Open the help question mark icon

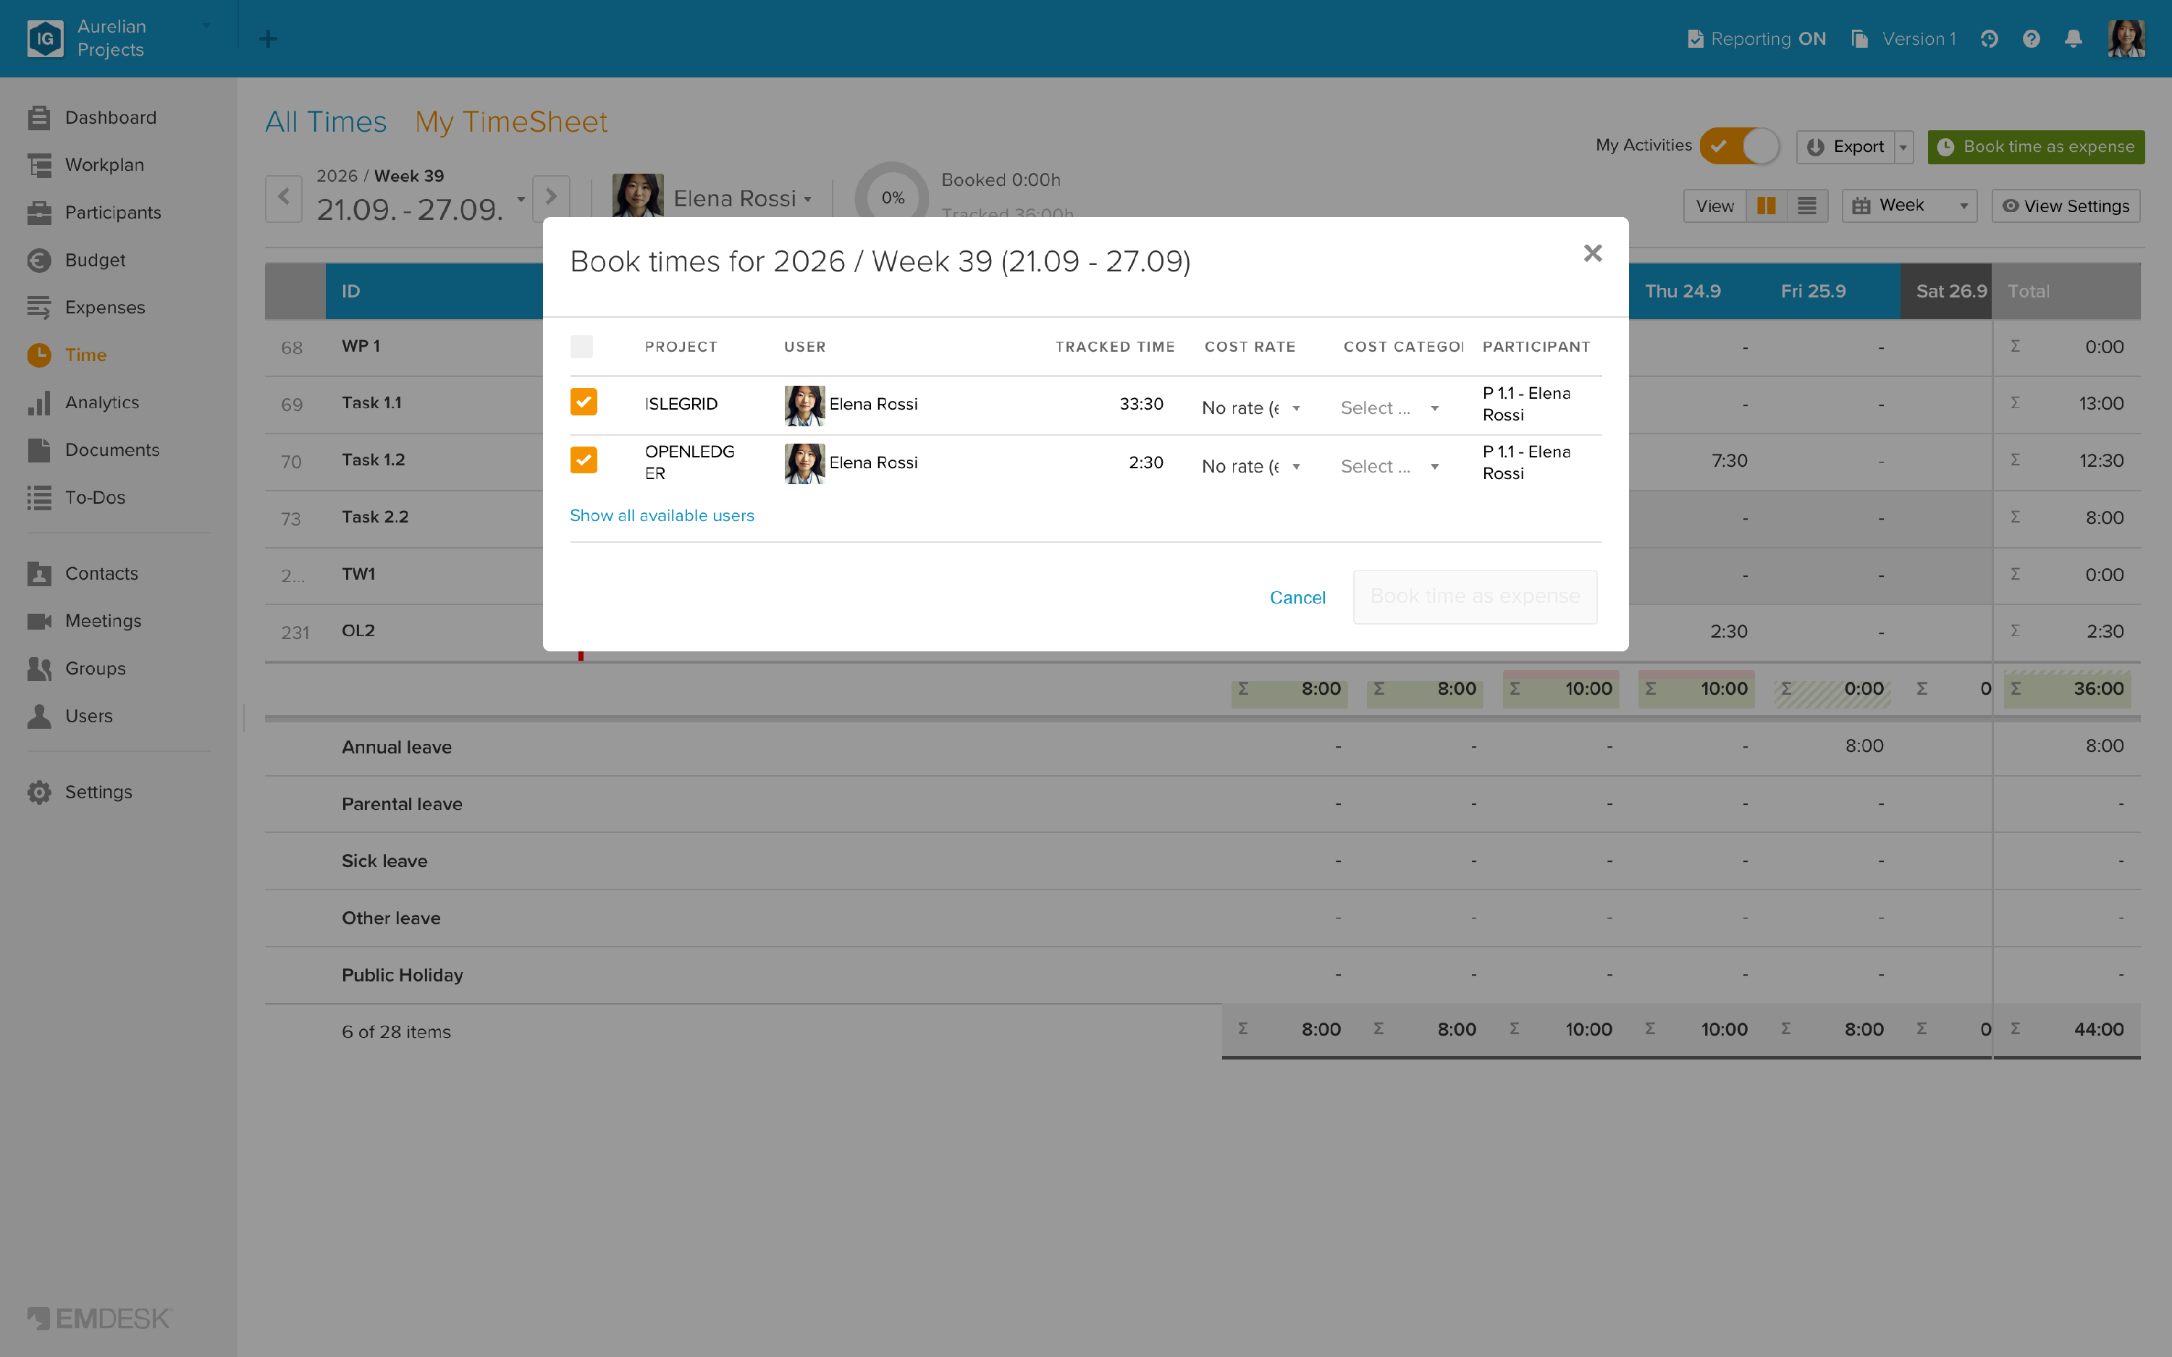click(2031, 38)
